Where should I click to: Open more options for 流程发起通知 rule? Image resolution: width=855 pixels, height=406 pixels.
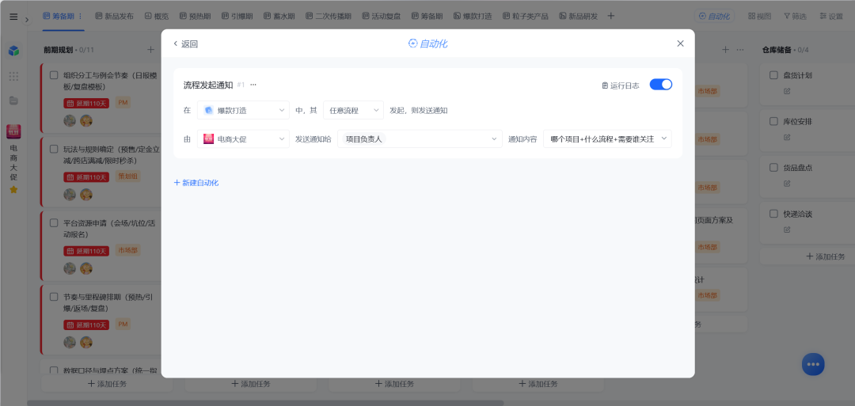click(x=253, y=85)
